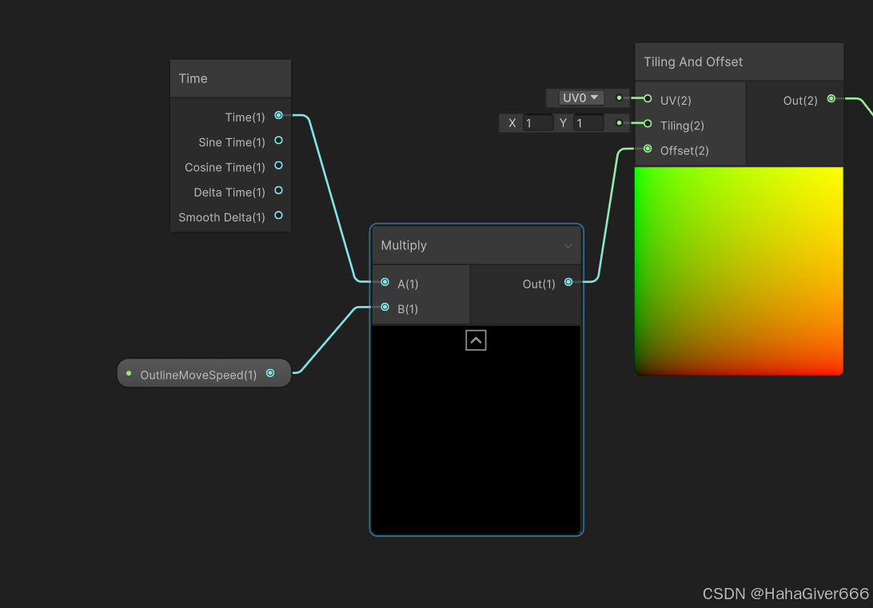This screenshot has width=873, height=608.
Task: Click the Time(1) output port
Action: (x=278, y=115)
